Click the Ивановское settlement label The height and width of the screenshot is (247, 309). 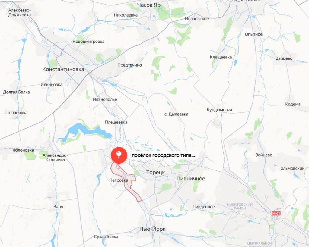(197, 19)
